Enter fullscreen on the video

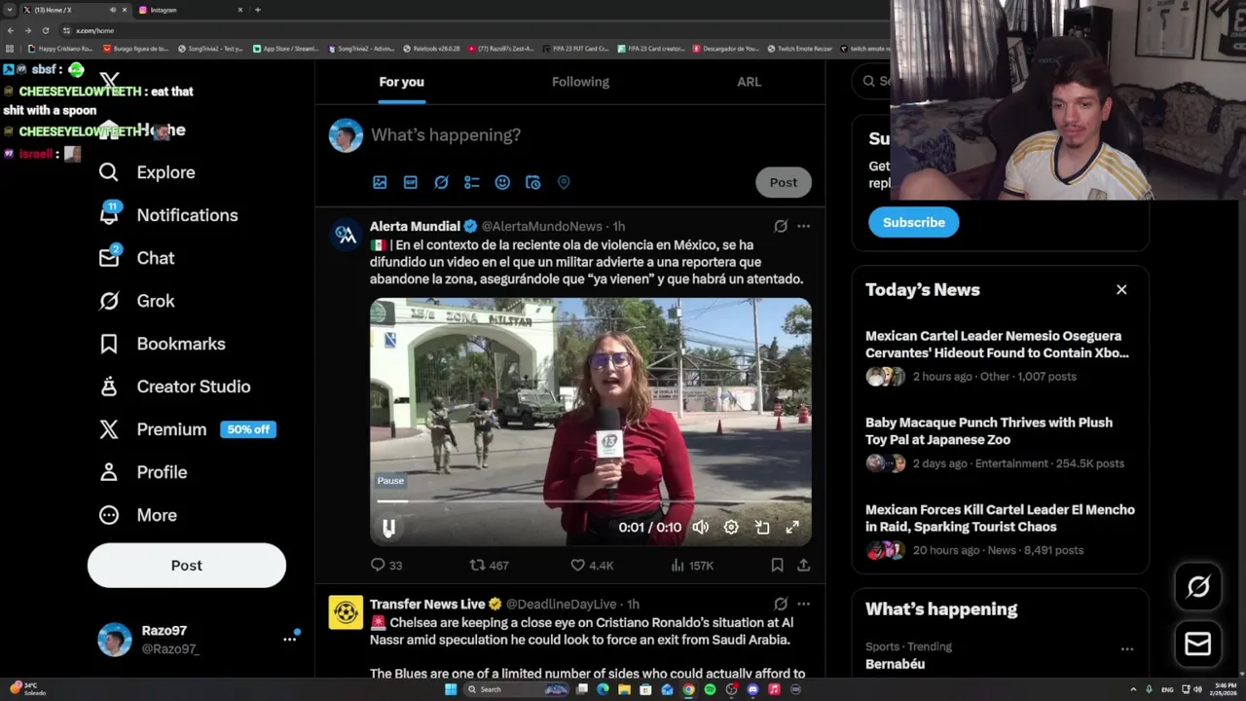tap(792, 528)
